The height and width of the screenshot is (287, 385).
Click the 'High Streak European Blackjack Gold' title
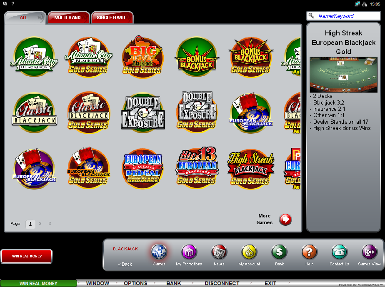click(x=343, y=42)
